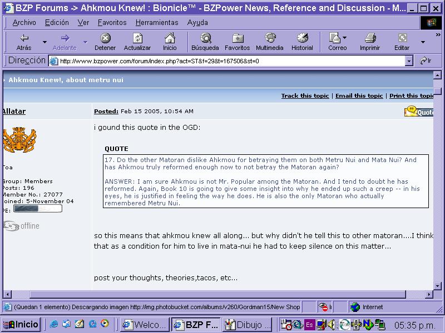Screen dimensions: 445x333
Task: Go home using the Inicio icon
Action: 170,38
